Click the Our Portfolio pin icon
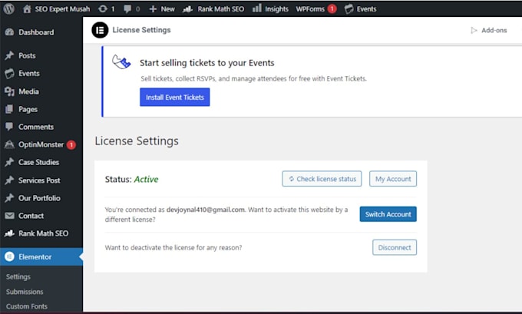The height and width of the screenshot is (314, 522). click(x=10, y=198)
